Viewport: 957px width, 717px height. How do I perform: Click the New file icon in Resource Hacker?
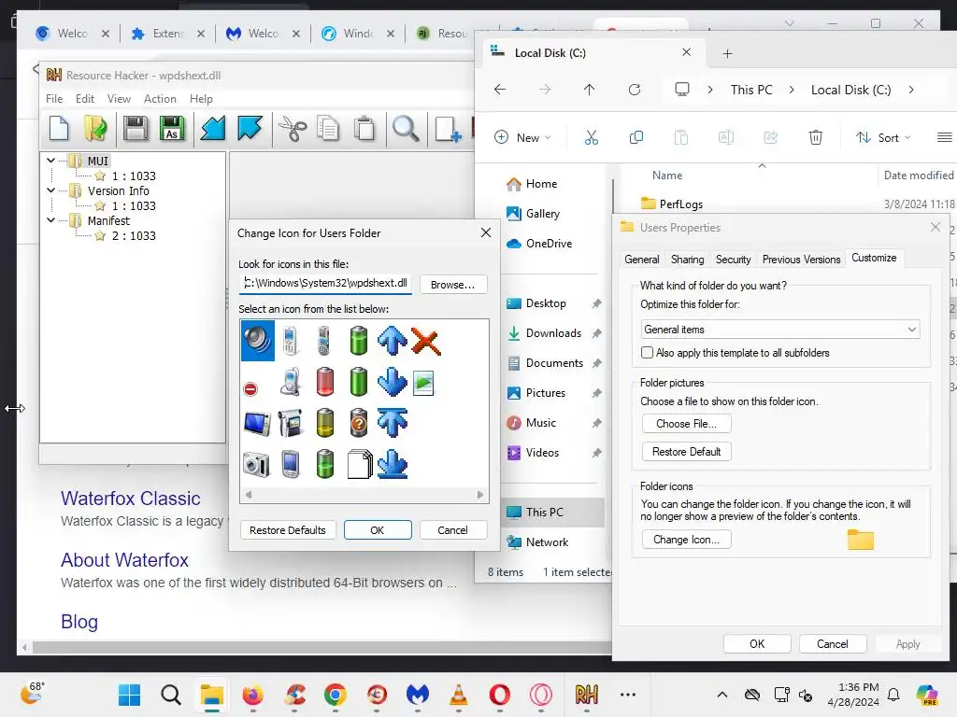coord(59,129)
